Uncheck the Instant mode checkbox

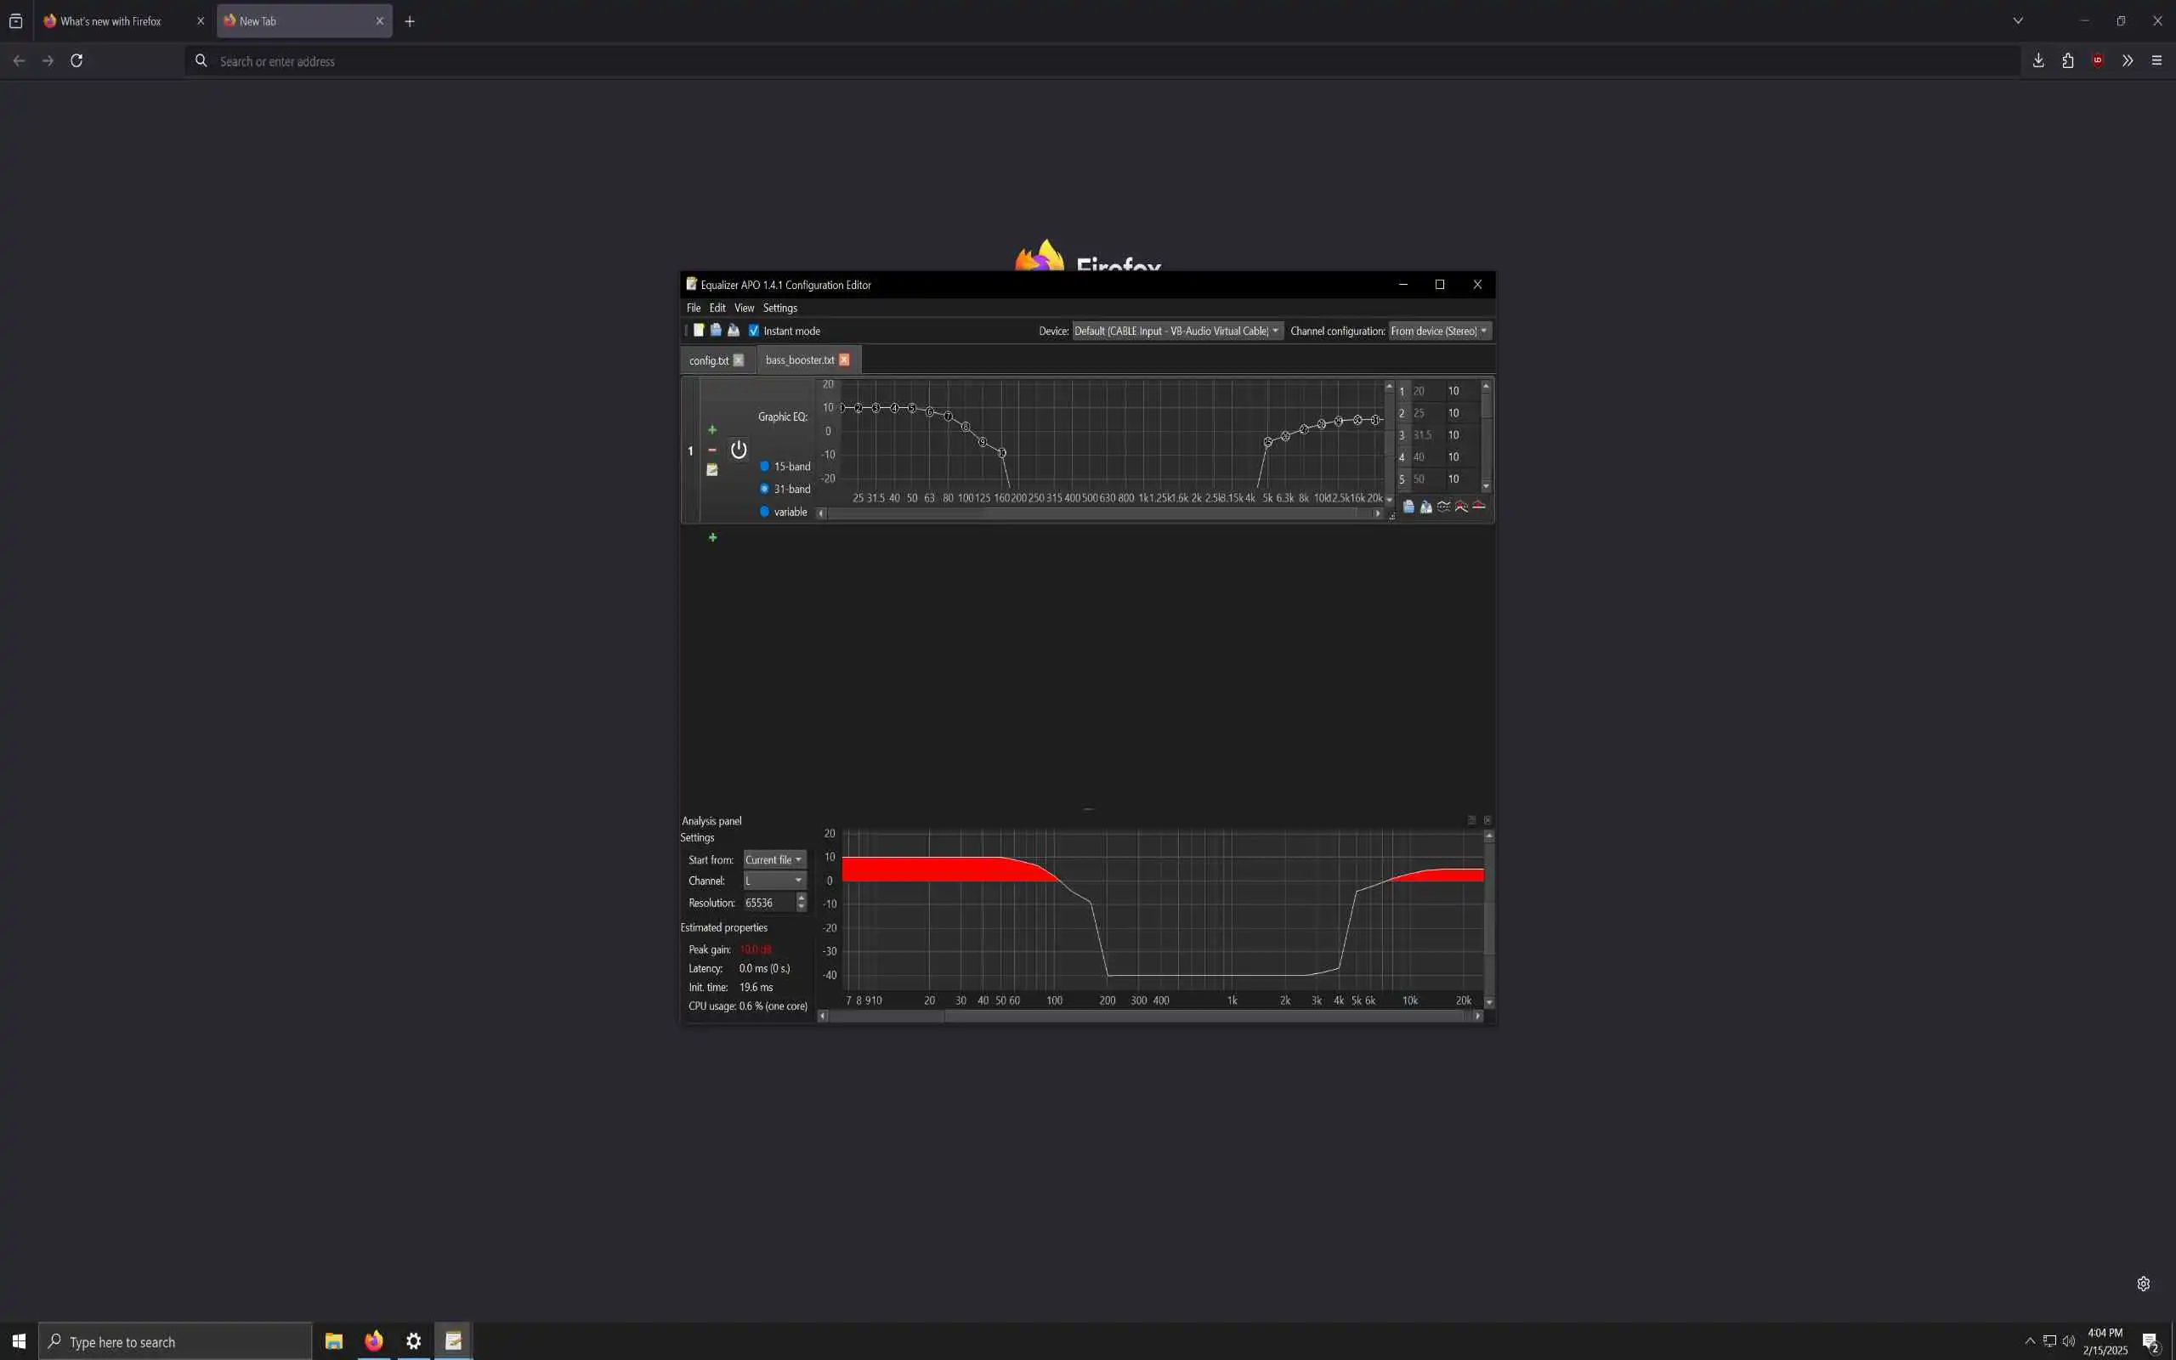(753, 330)
